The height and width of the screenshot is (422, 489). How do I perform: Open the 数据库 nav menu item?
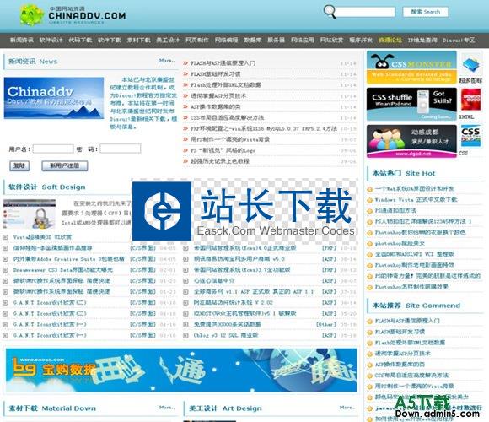click(x=253, y=40)
